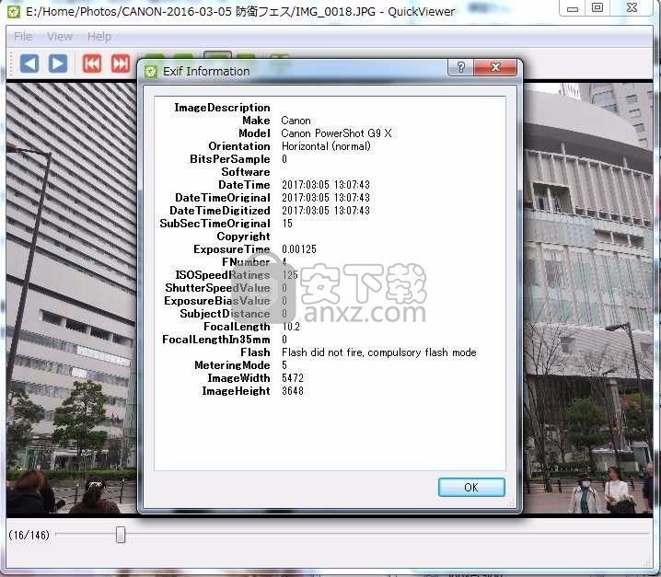This screenshot has width=661, height=577.
Task: Click the DateTimeDigitized value
Action: tap(326, 211)
